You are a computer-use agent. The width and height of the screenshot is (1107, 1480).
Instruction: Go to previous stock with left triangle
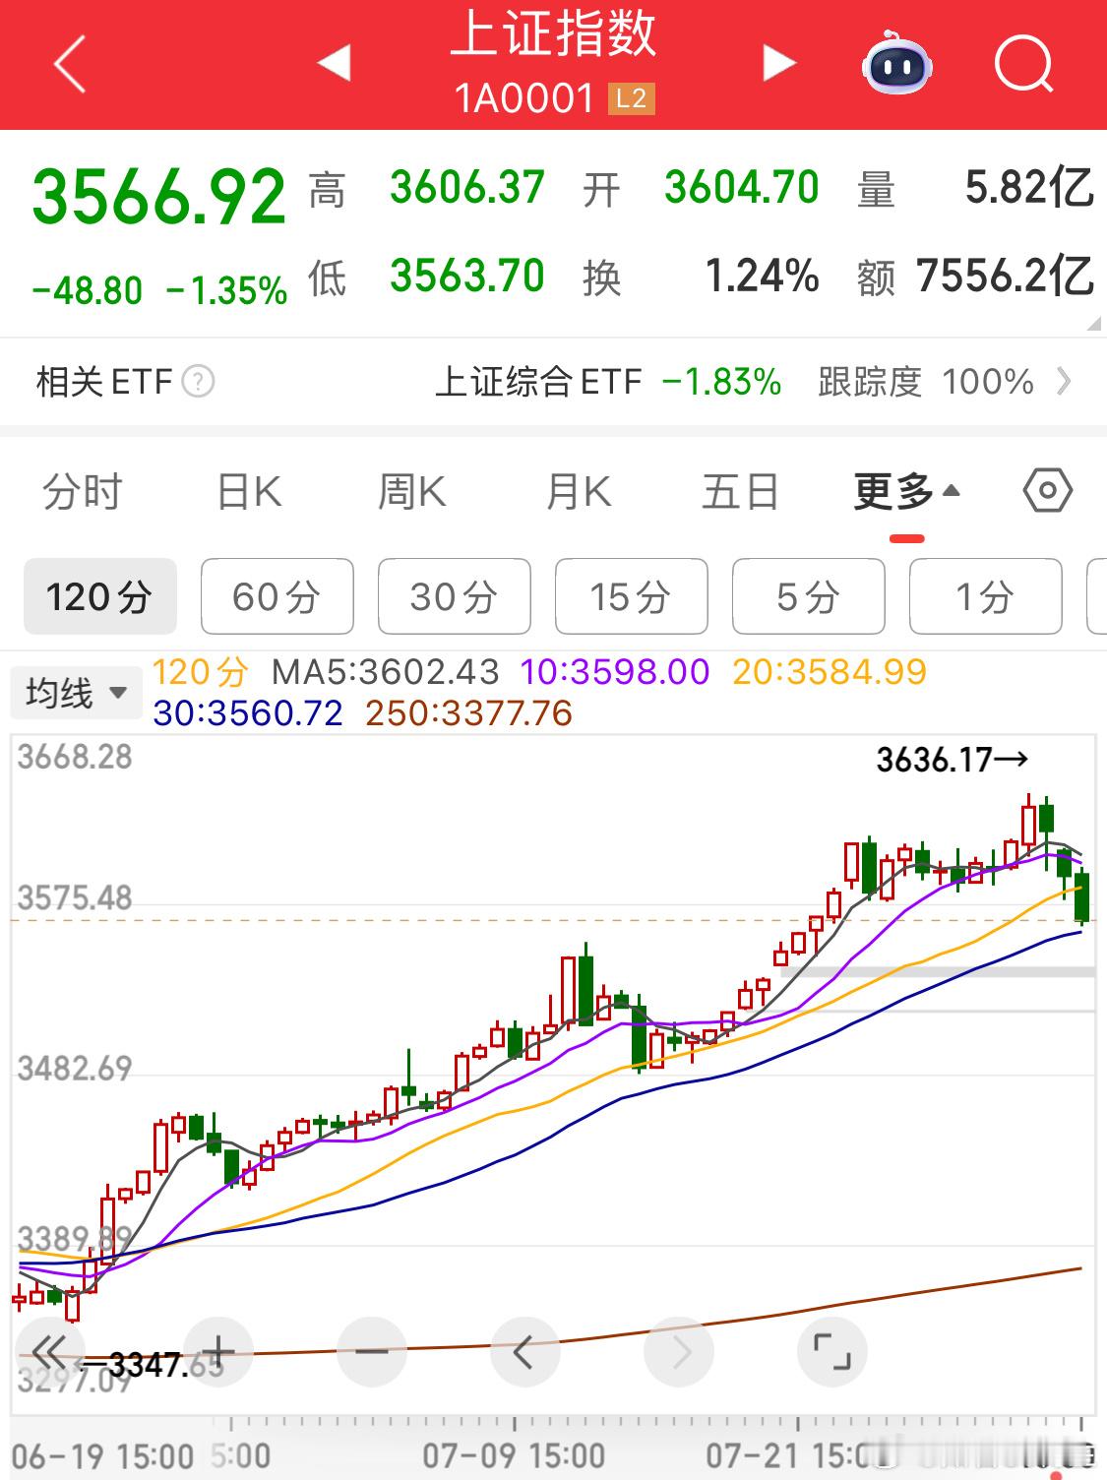[x=335, y=64]
